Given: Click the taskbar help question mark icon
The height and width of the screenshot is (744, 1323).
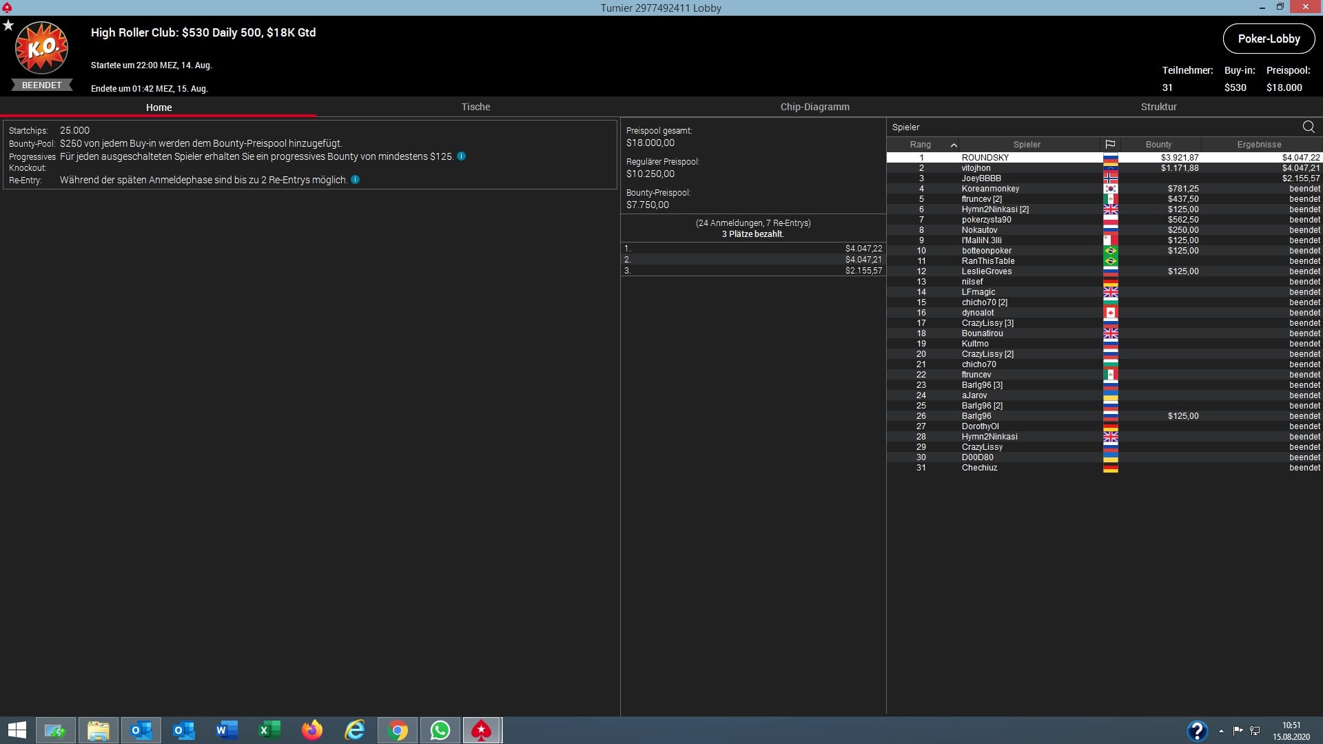Looking at the screenshot, I should (x=1197, y=730).
